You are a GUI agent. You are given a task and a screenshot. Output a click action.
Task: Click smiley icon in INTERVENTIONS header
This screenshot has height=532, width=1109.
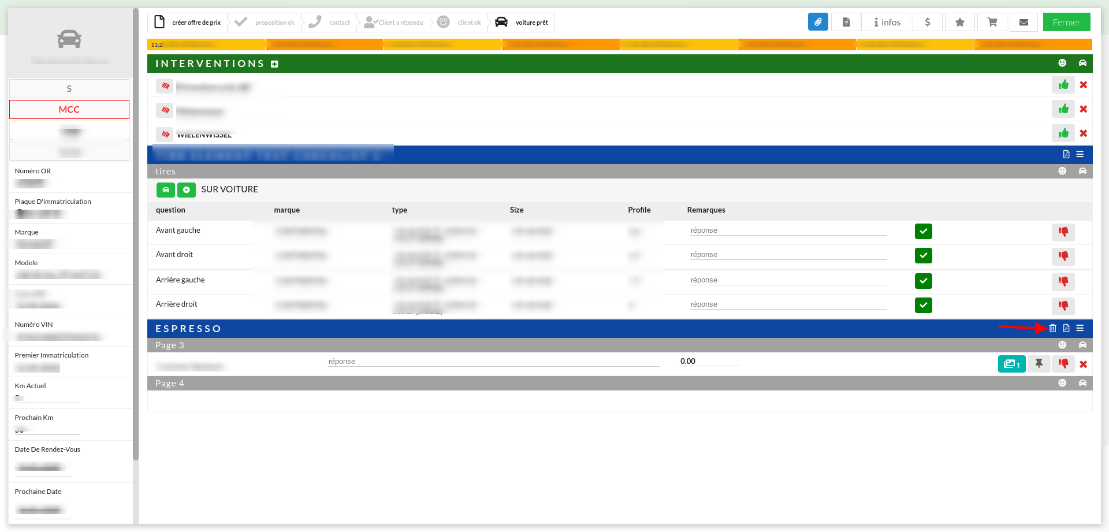(1062, 63)
